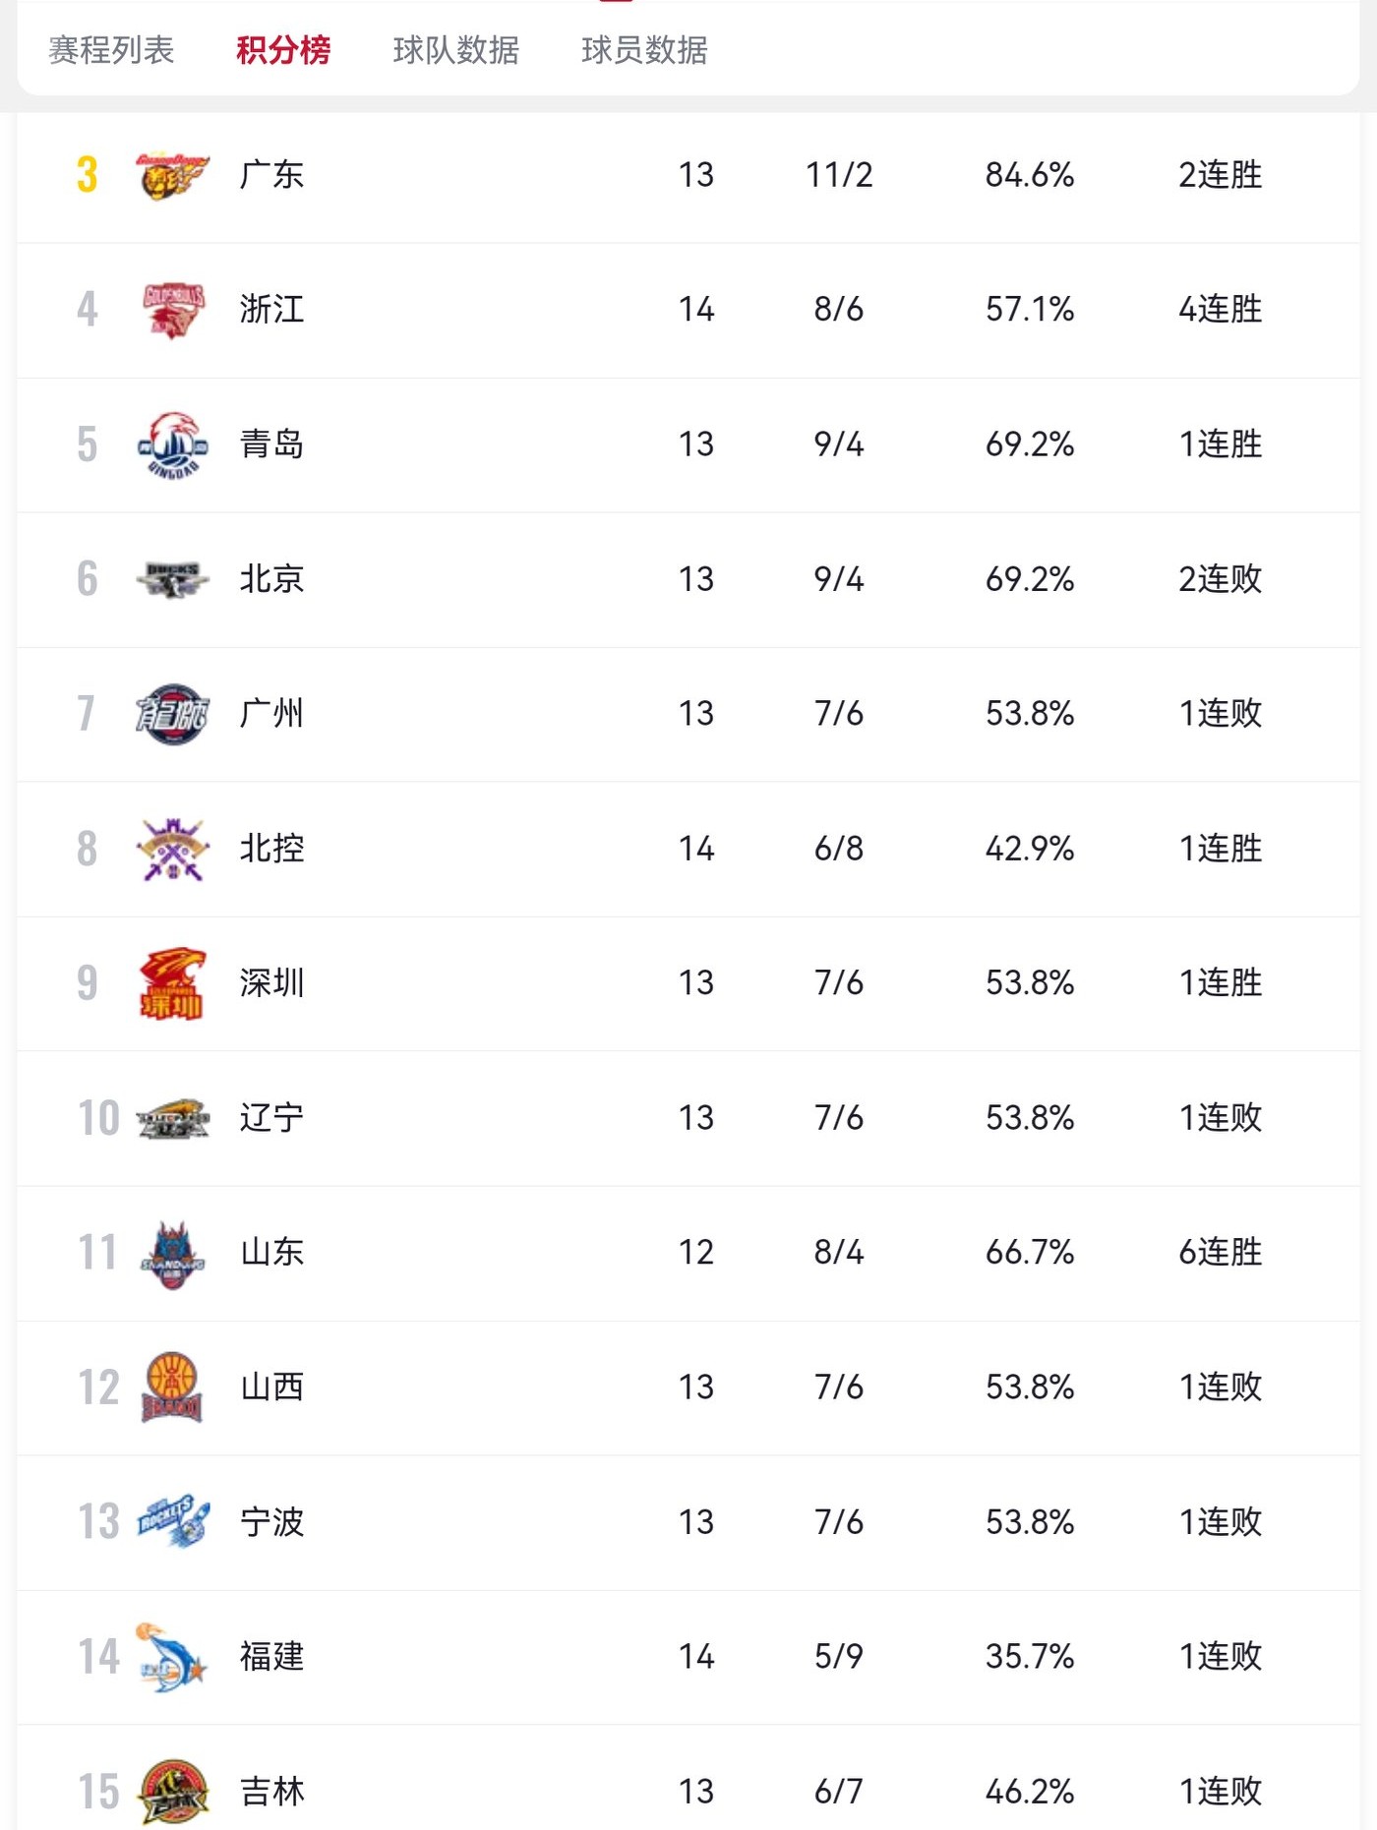
Task: Open the 赛程列表 tab
Action: tap(111, 49)
